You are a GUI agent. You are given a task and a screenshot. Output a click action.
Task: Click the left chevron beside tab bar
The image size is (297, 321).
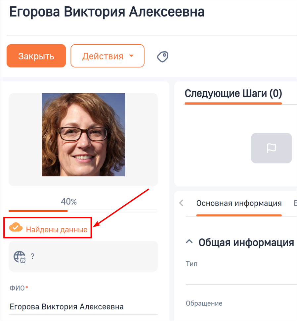pos(181,203)
